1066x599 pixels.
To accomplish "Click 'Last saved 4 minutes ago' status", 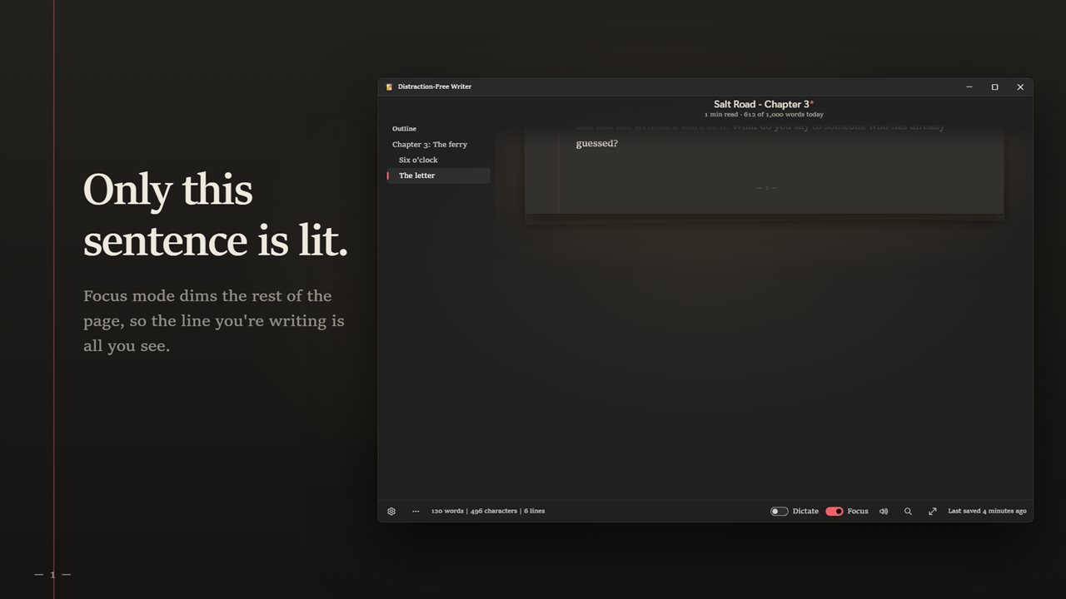I will (x=987, y=511).
